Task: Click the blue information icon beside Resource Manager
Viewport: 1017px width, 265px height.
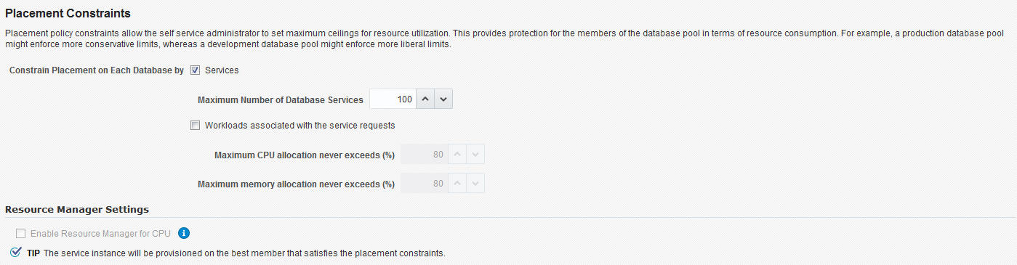Action: tap(184, 233)
